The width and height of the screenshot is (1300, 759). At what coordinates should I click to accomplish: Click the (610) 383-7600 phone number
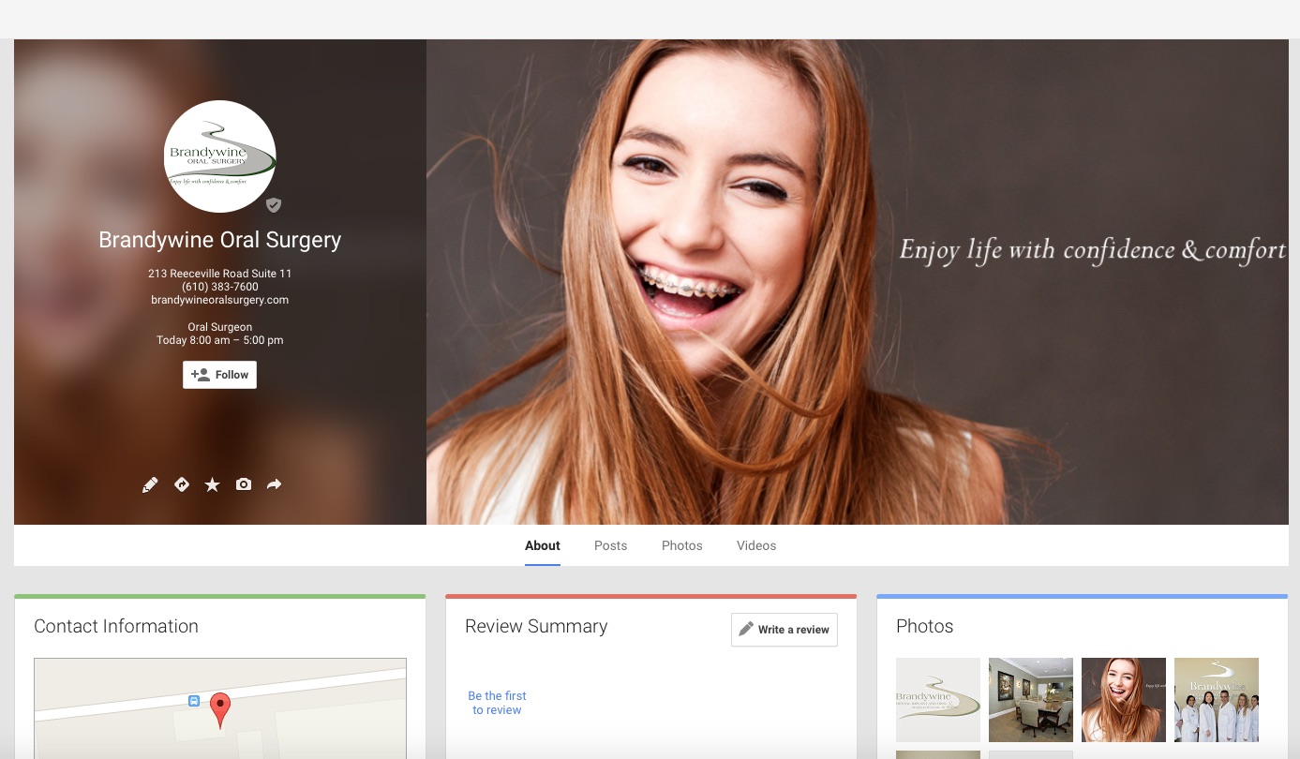pos(220,287)
